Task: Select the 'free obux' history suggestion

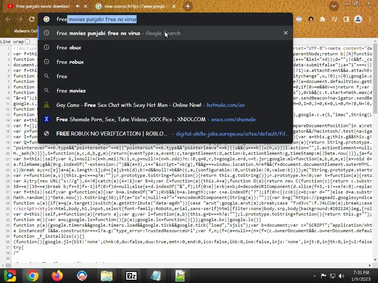Action: [x=165, y=48]
